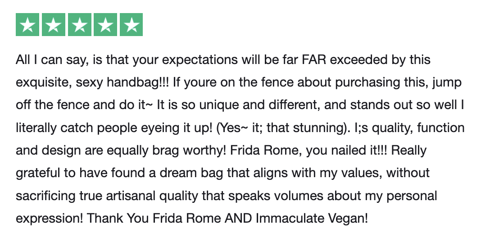Screen dimensions: 481x238
Task: Click the first green rating star
Action: click(x=27, y=25)
